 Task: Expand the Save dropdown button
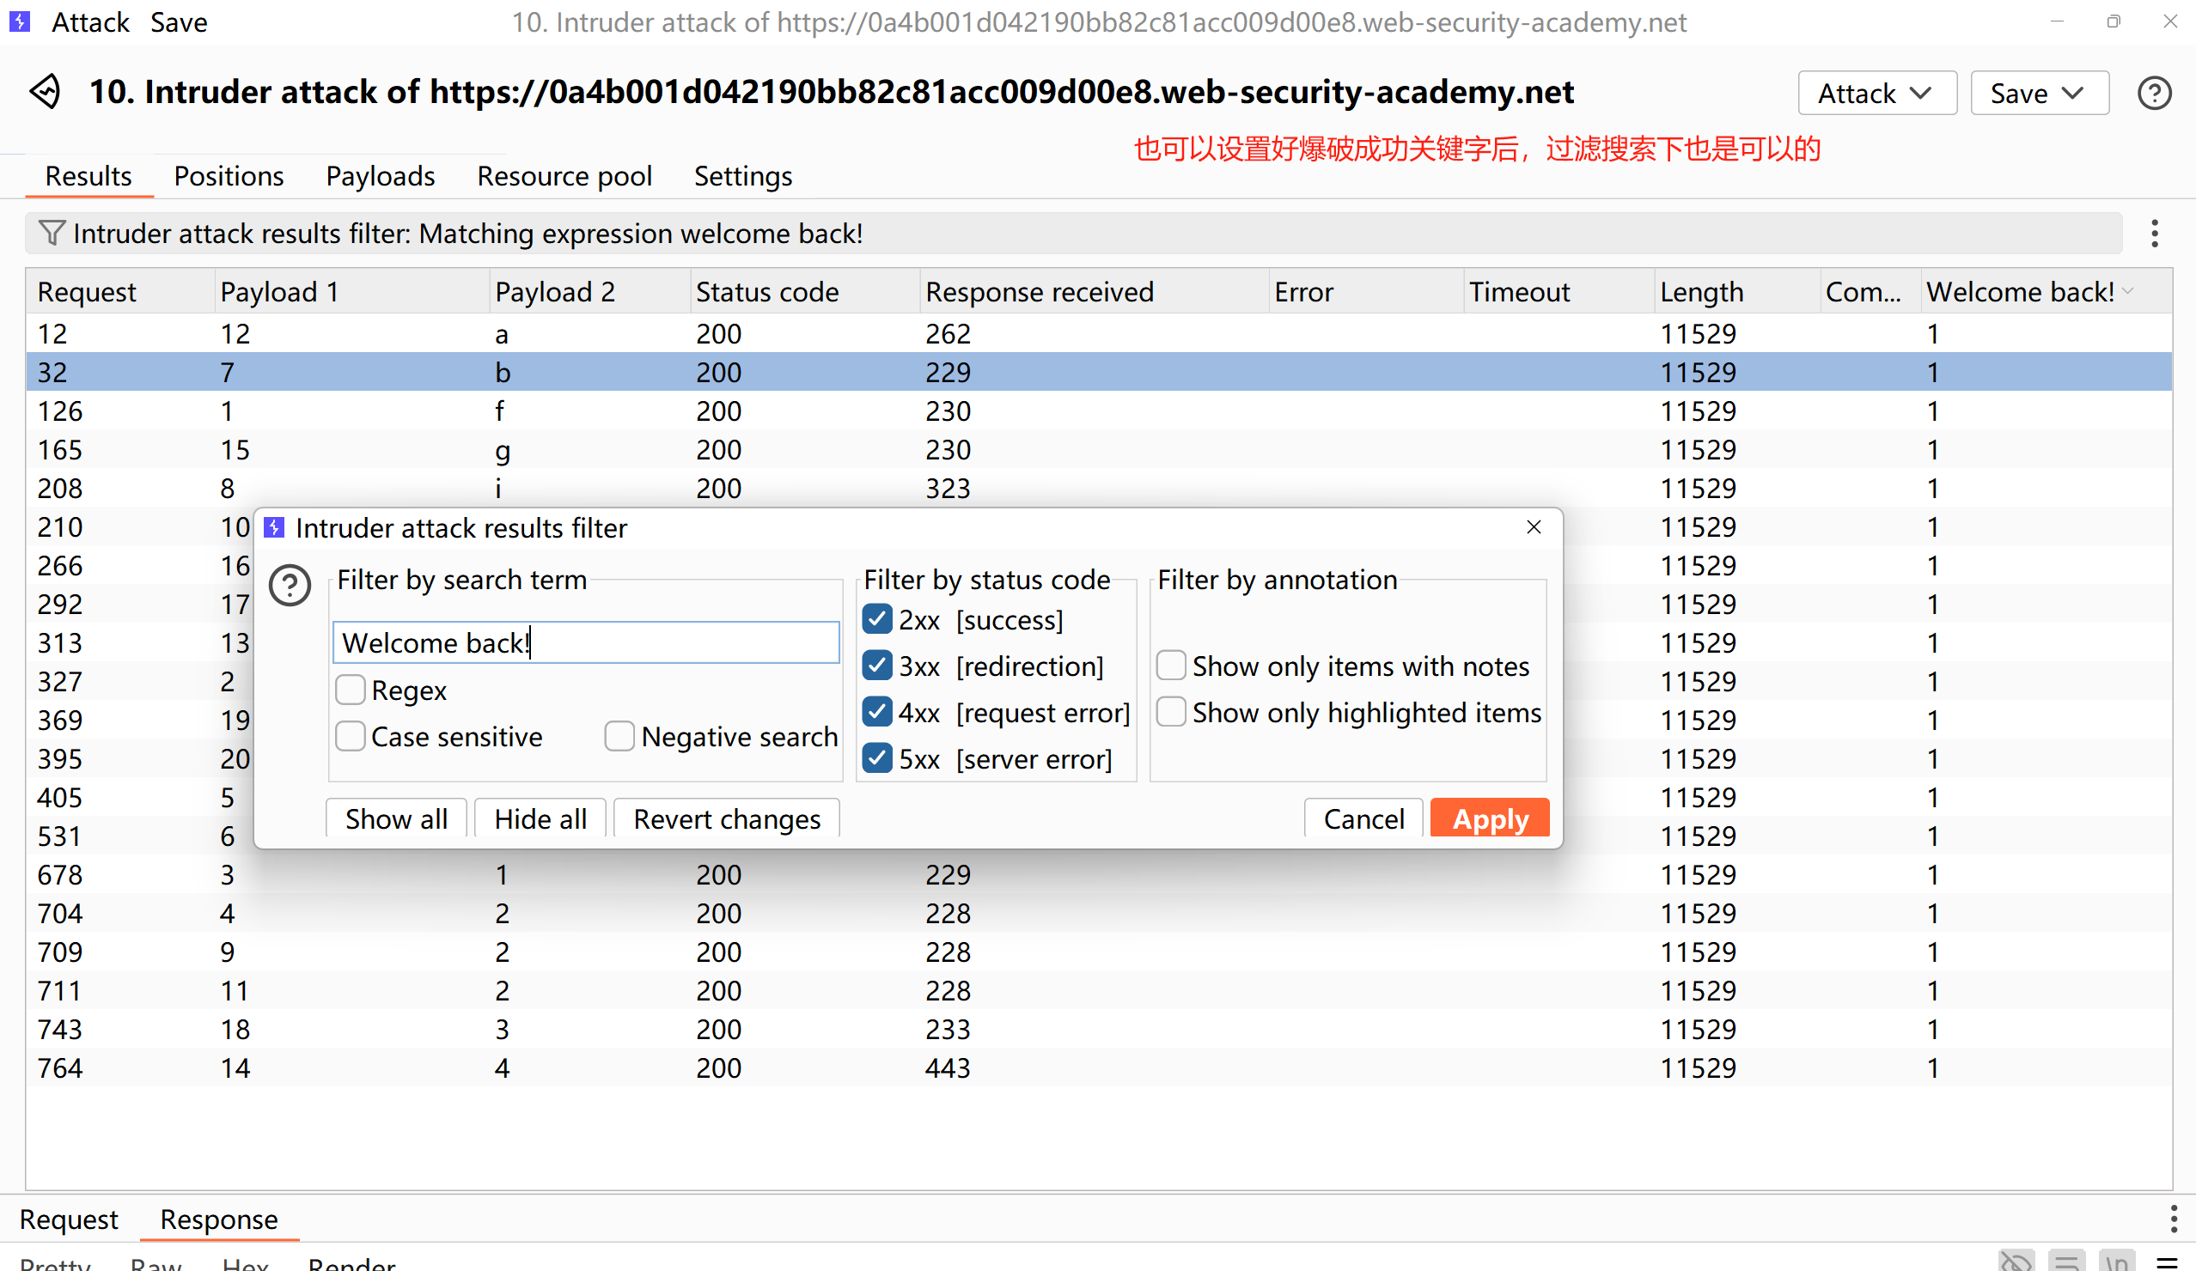(x=2038, y=94)
